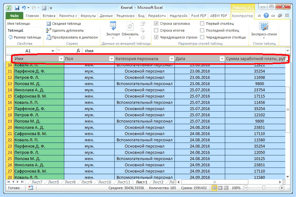The image size is (296, 197).
Task: Select sheet tab Лист7
Action: [x=37, y=182]
